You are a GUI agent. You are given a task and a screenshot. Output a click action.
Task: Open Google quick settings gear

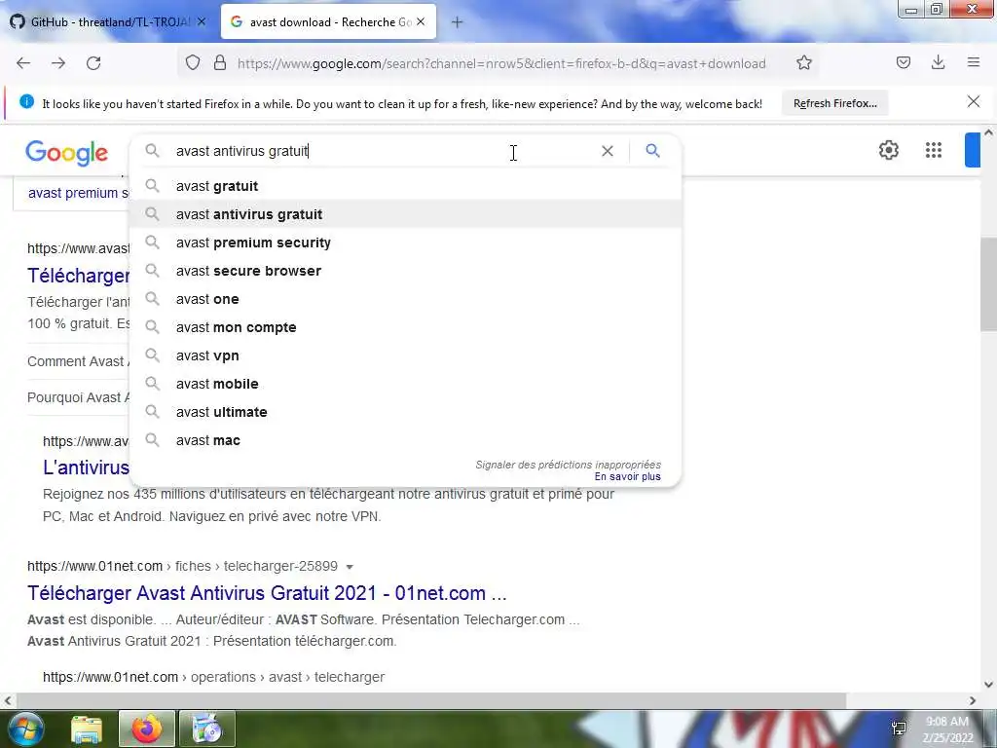(x=888, y=150)
